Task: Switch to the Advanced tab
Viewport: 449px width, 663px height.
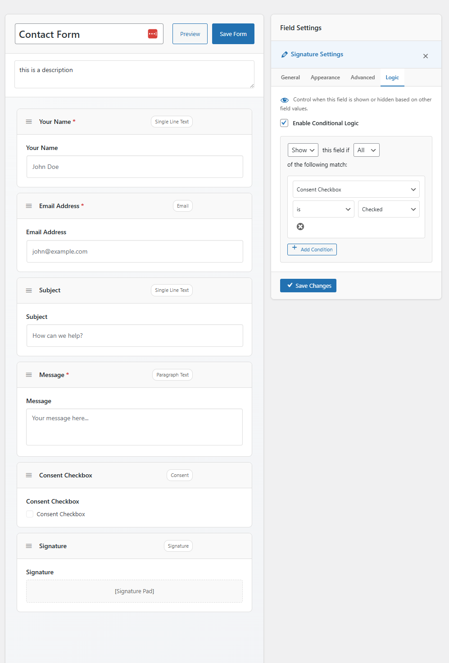Action: pos(362,77)
